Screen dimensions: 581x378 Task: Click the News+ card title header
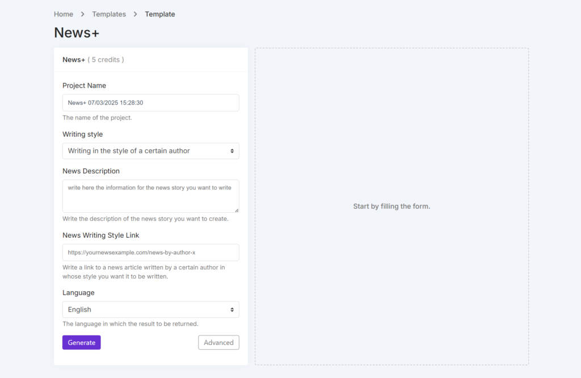pos(74,60)
